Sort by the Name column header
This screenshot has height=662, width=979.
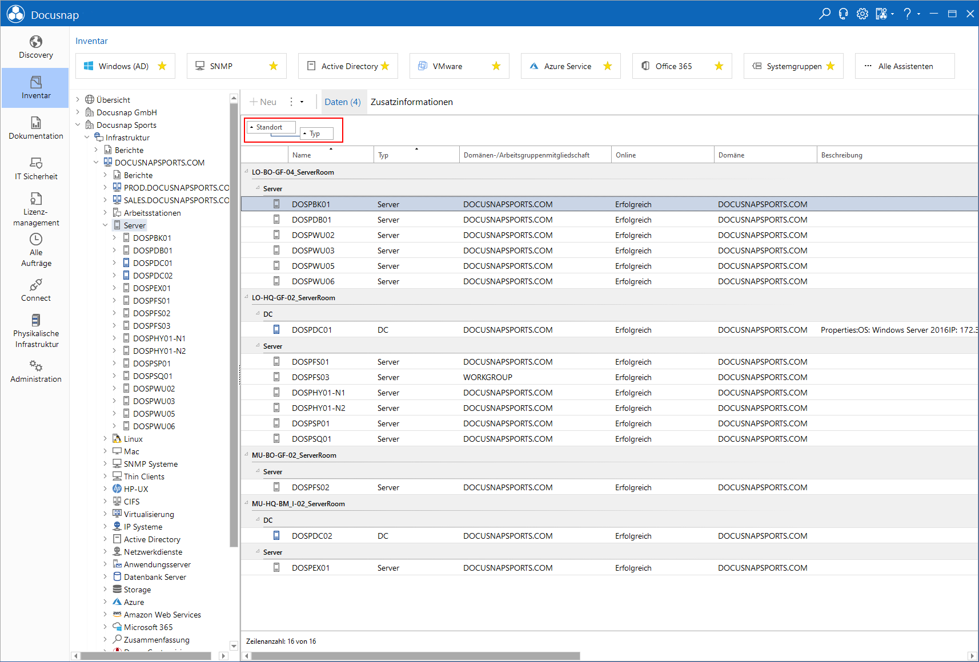pyautogui.click(x=331, y=155)
